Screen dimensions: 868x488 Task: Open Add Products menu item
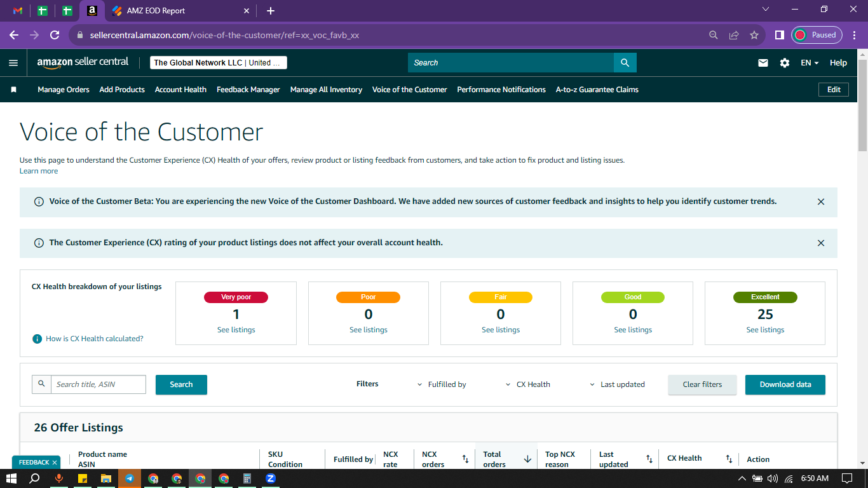point(122,90)
